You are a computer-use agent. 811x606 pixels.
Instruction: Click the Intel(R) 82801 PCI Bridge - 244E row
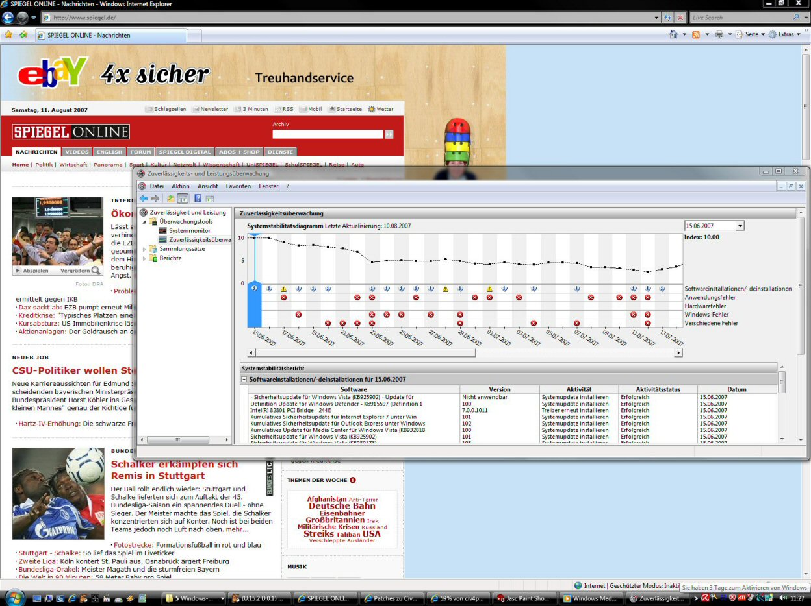pyautogui.click(x=512, y=410)
